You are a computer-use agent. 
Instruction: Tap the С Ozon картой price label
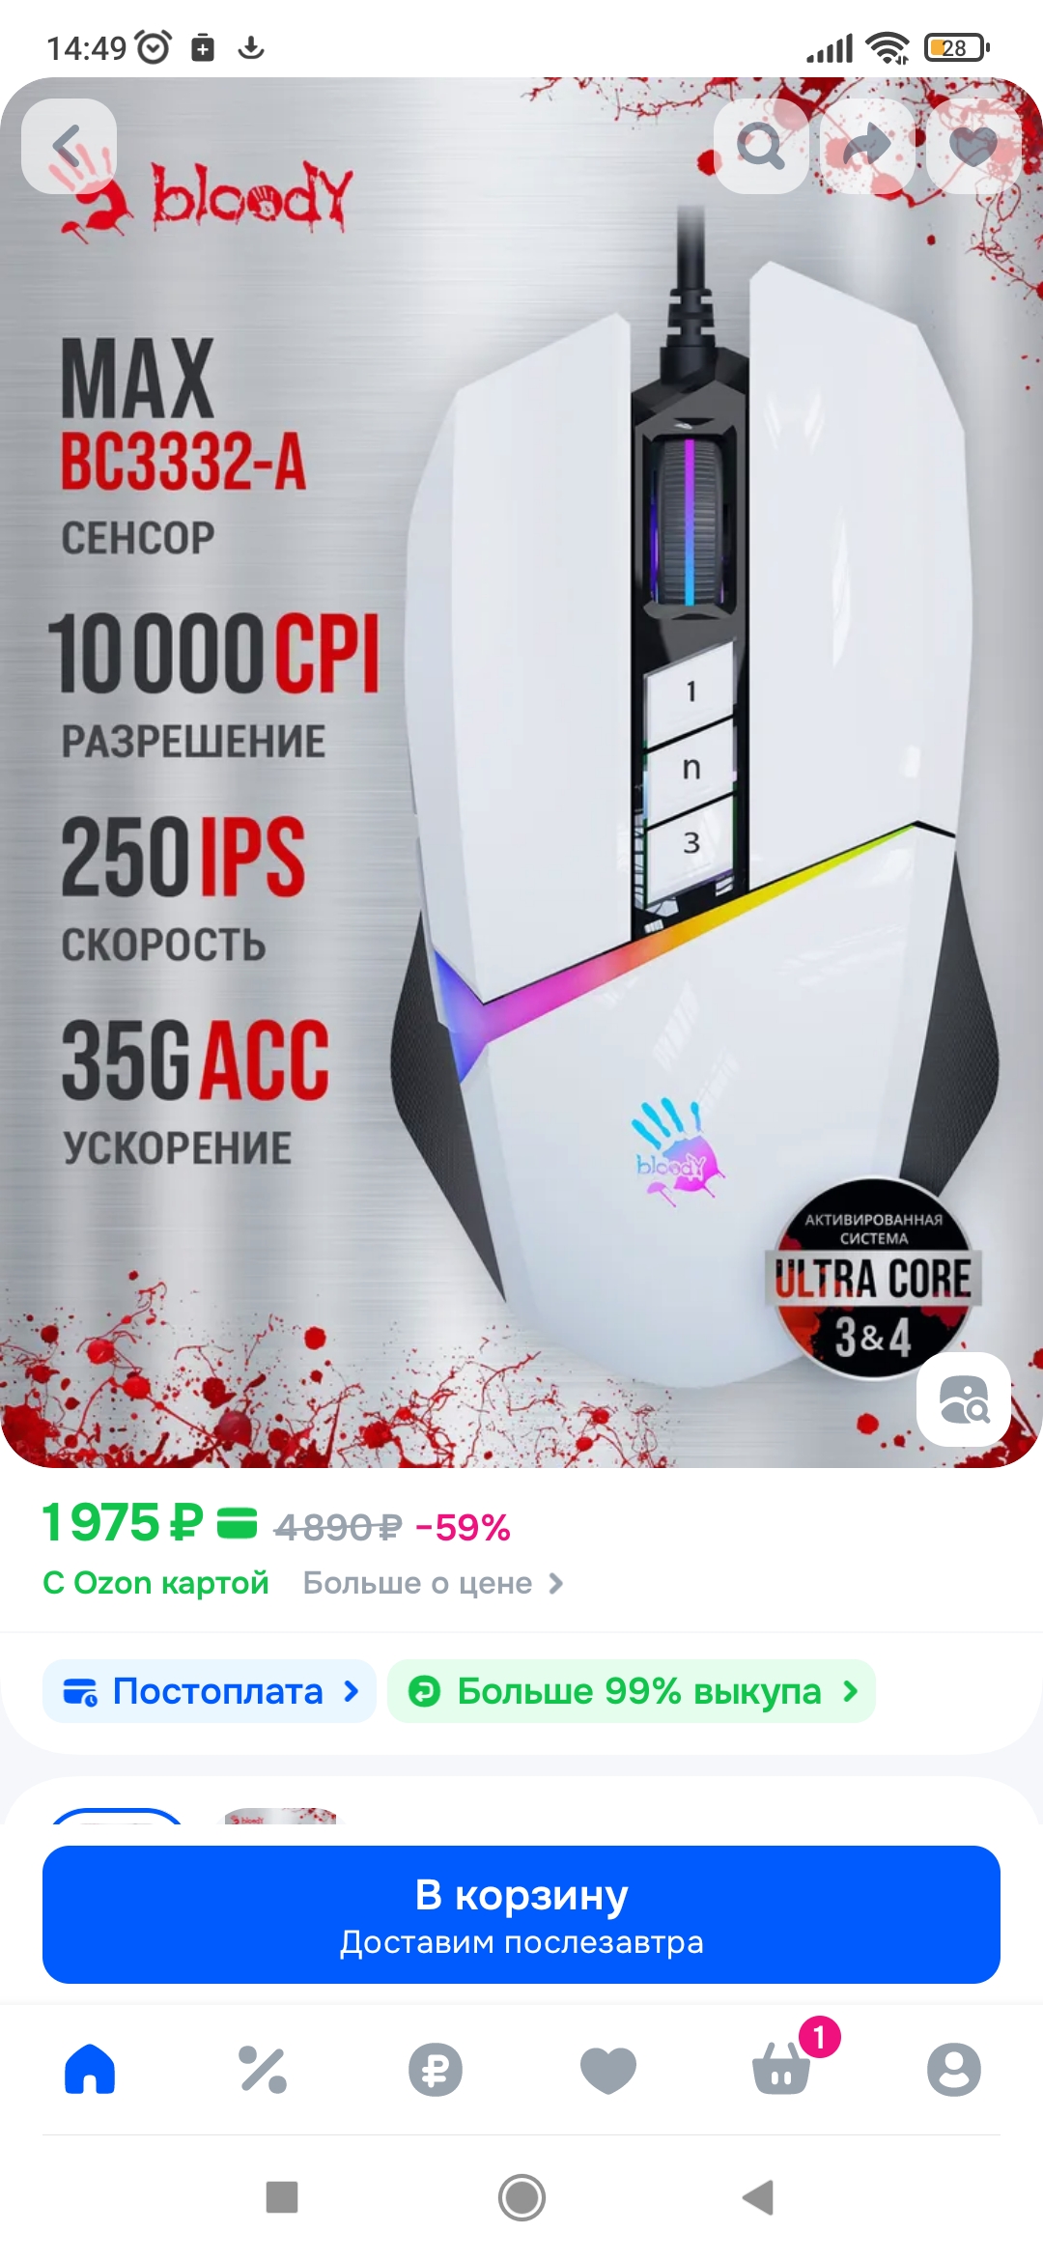(x=155, y=1583)
